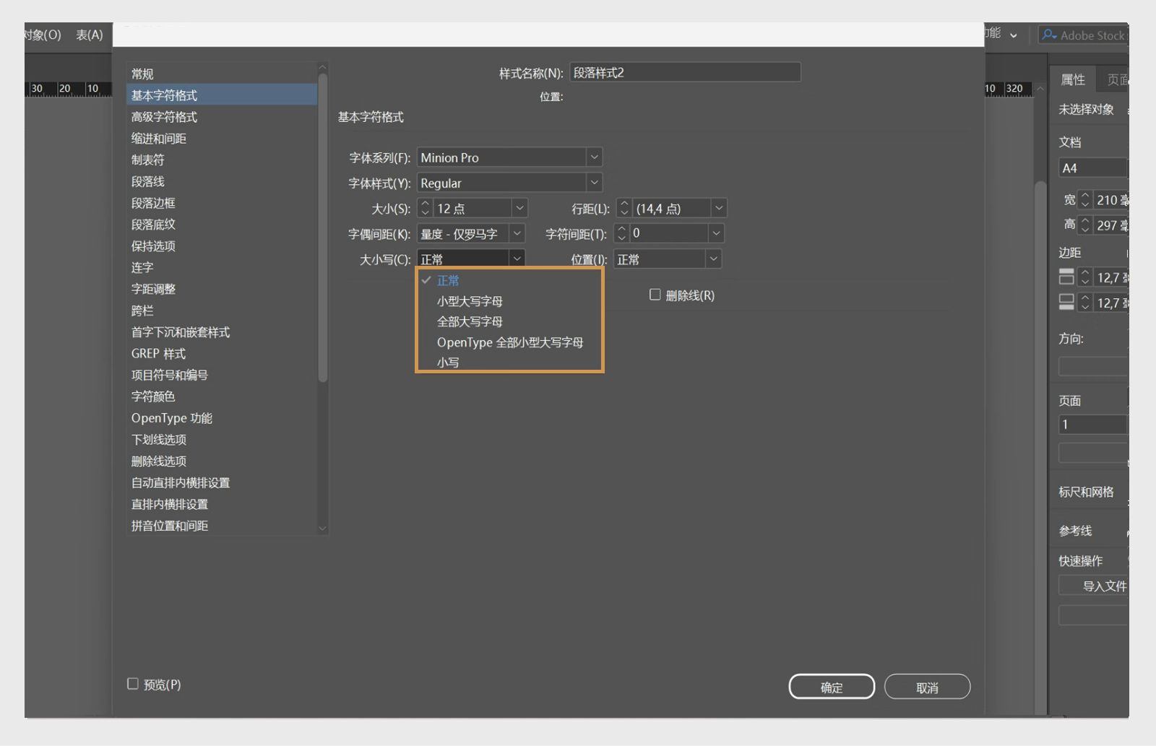The width and height of the screenshot is (1156, 746).
Task: Click the 导入文件 button
Action: pos(1094,586)
